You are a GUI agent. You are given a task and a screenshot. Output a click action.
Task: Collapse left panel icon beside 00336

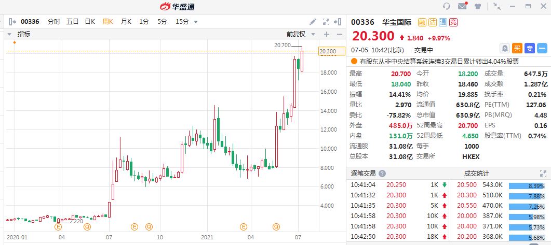coord(12,22)
